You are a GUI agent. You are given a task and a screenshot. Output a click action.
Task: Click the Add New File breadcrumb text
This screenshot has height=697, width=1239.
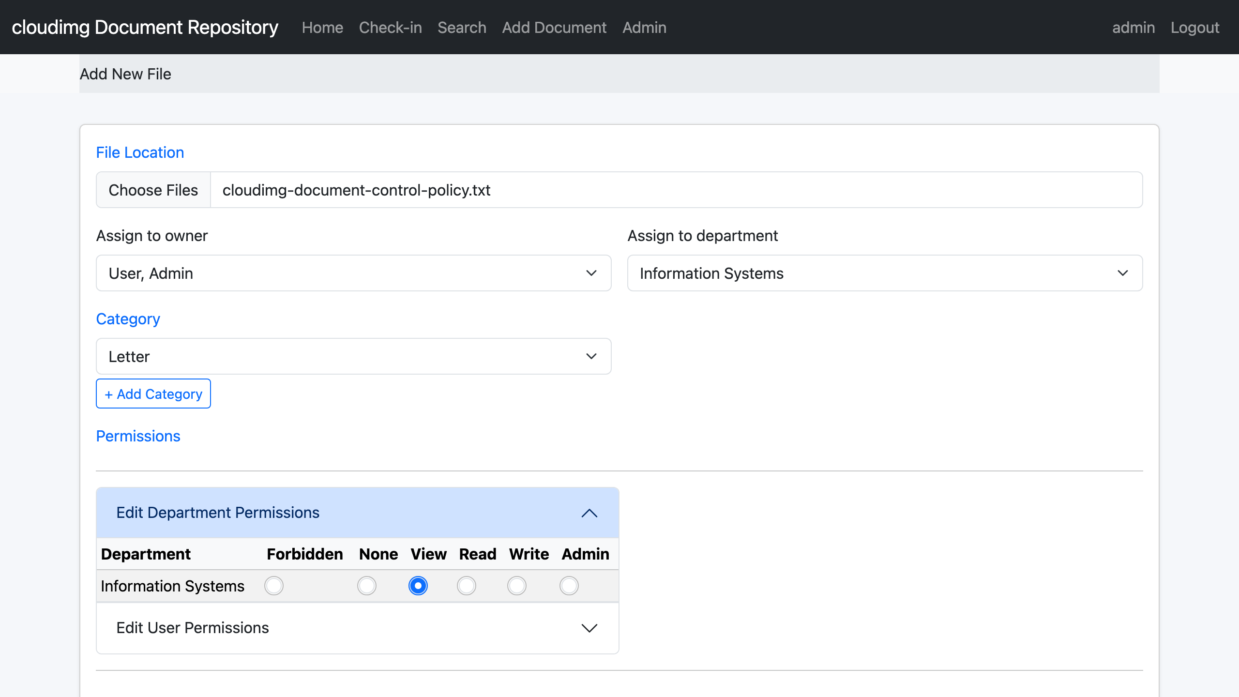[125, 74]
